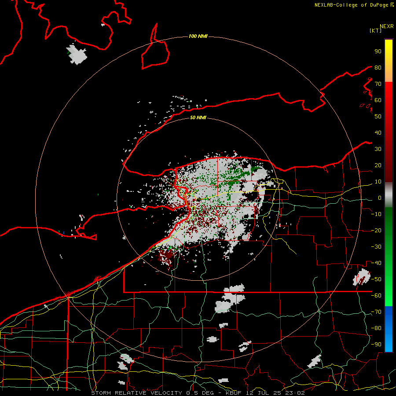Click the -90 knot scale value at bottom
396x396 pixels.
376,345
